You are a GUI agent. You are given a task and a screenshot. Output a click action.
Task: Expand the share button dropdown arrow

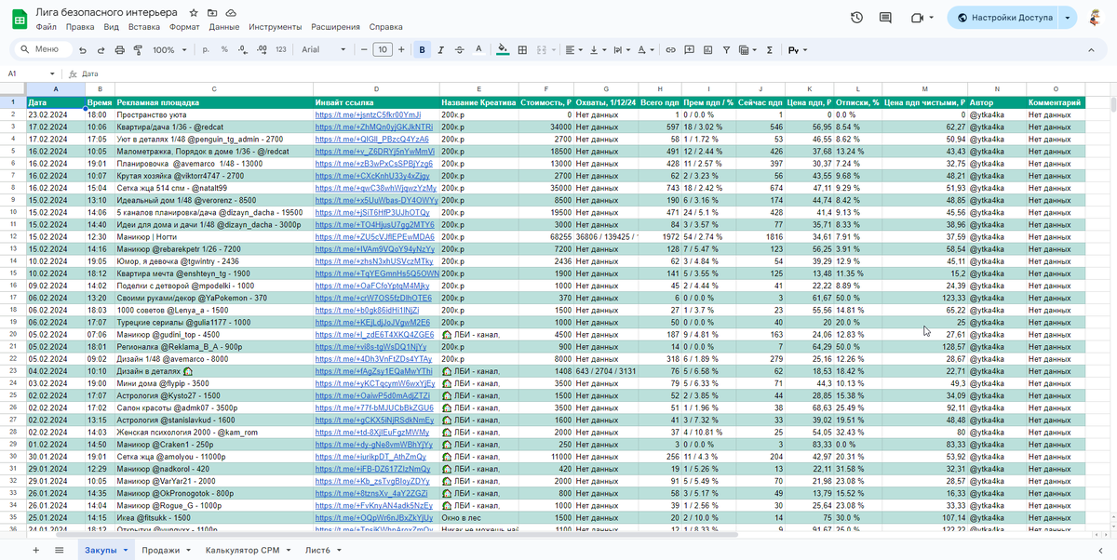pos(1067,18)
